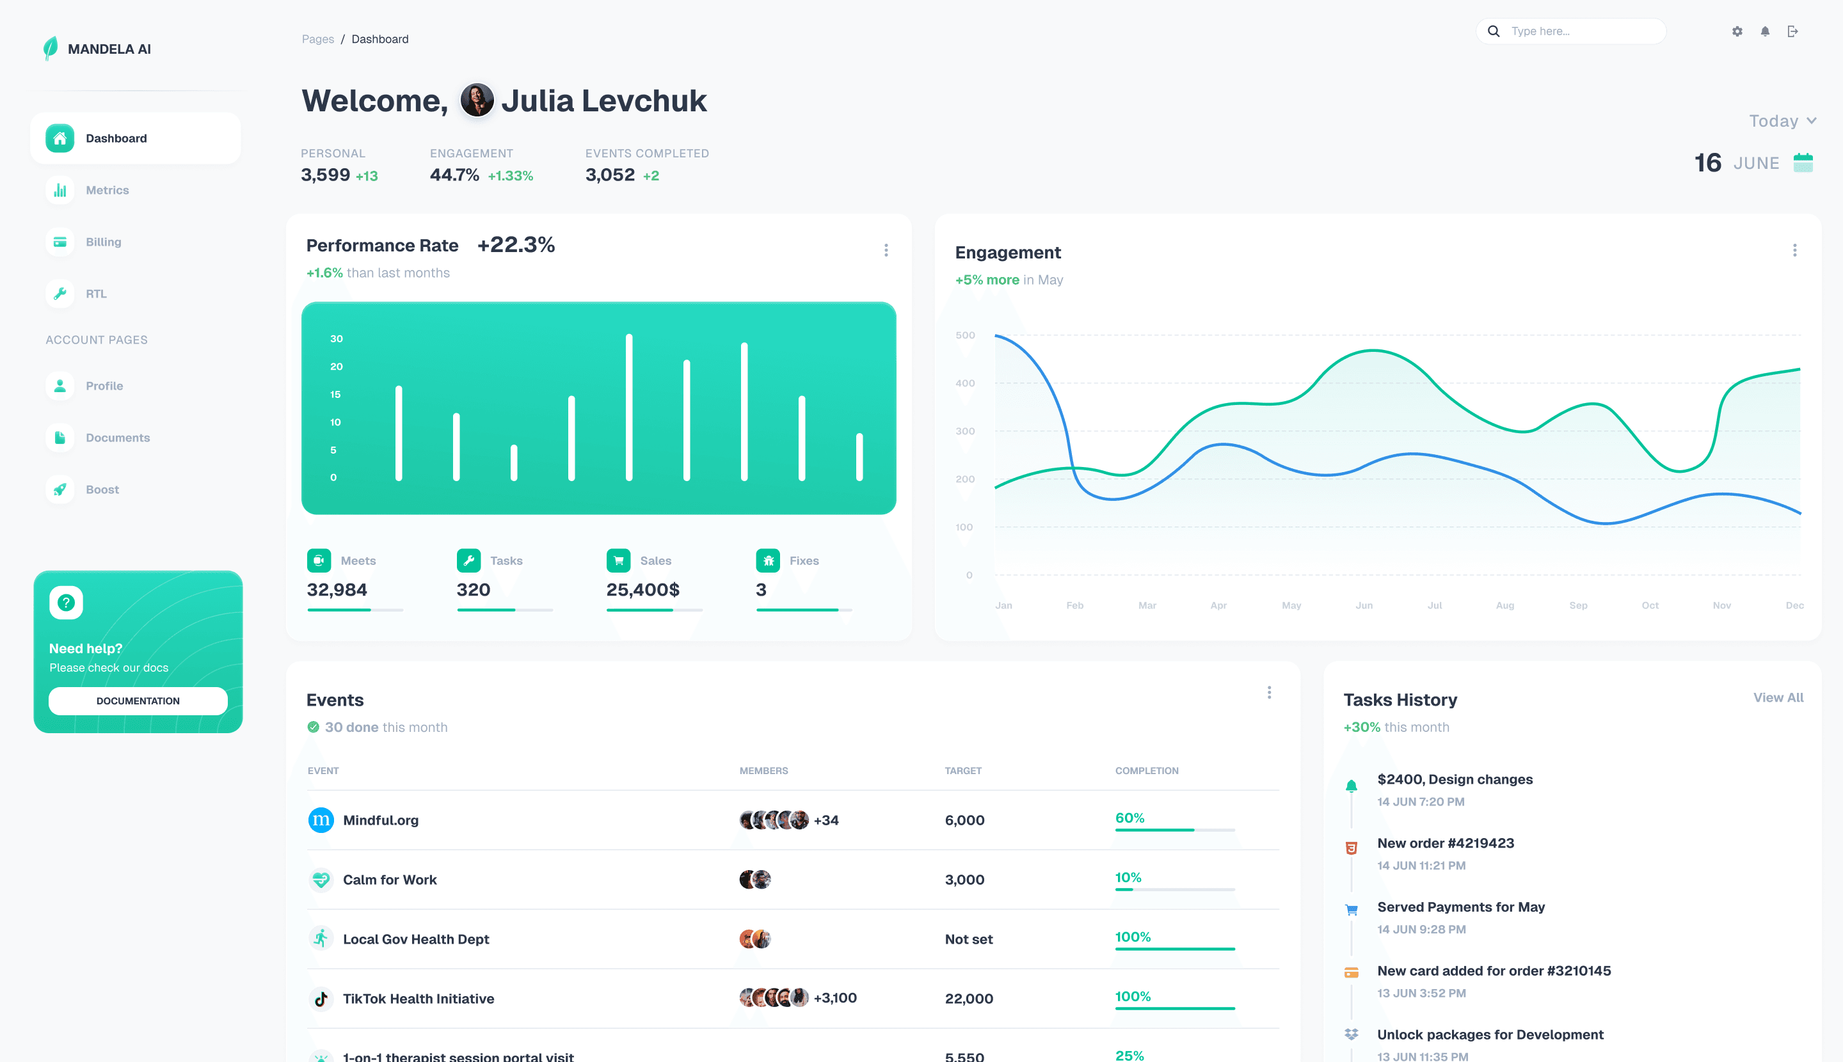Click the help question mark icon
This screenshot has height=1062, width=1843.
[66, 603]
